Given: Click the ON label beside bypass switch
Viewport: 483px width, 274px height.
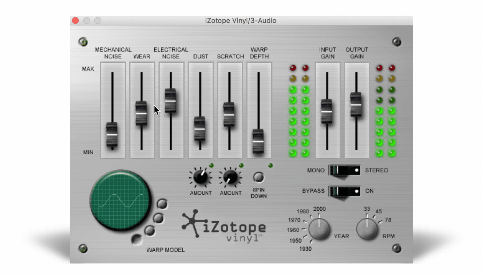Looking at the screenshot, I should 369,191.
